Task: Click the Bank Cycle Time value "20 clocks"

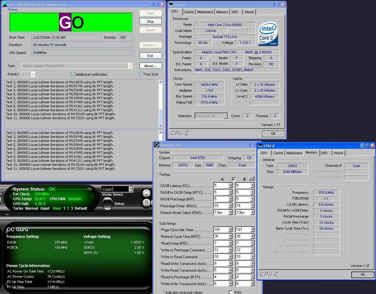Action: coord(326,228)
